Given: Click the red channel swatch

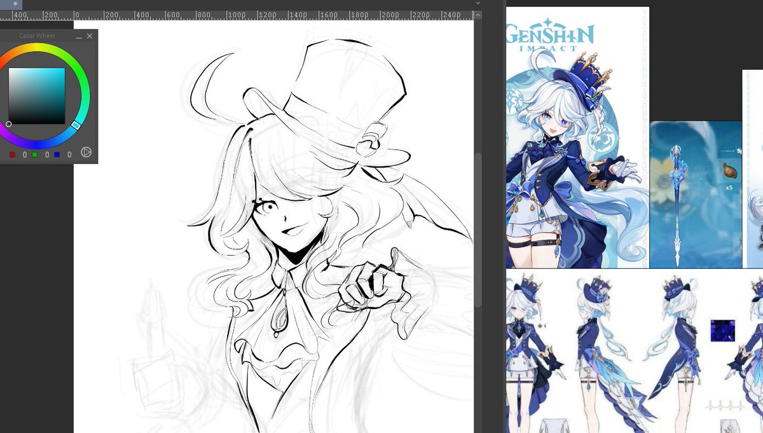Looking at the screenshot, I should (13, 155).
